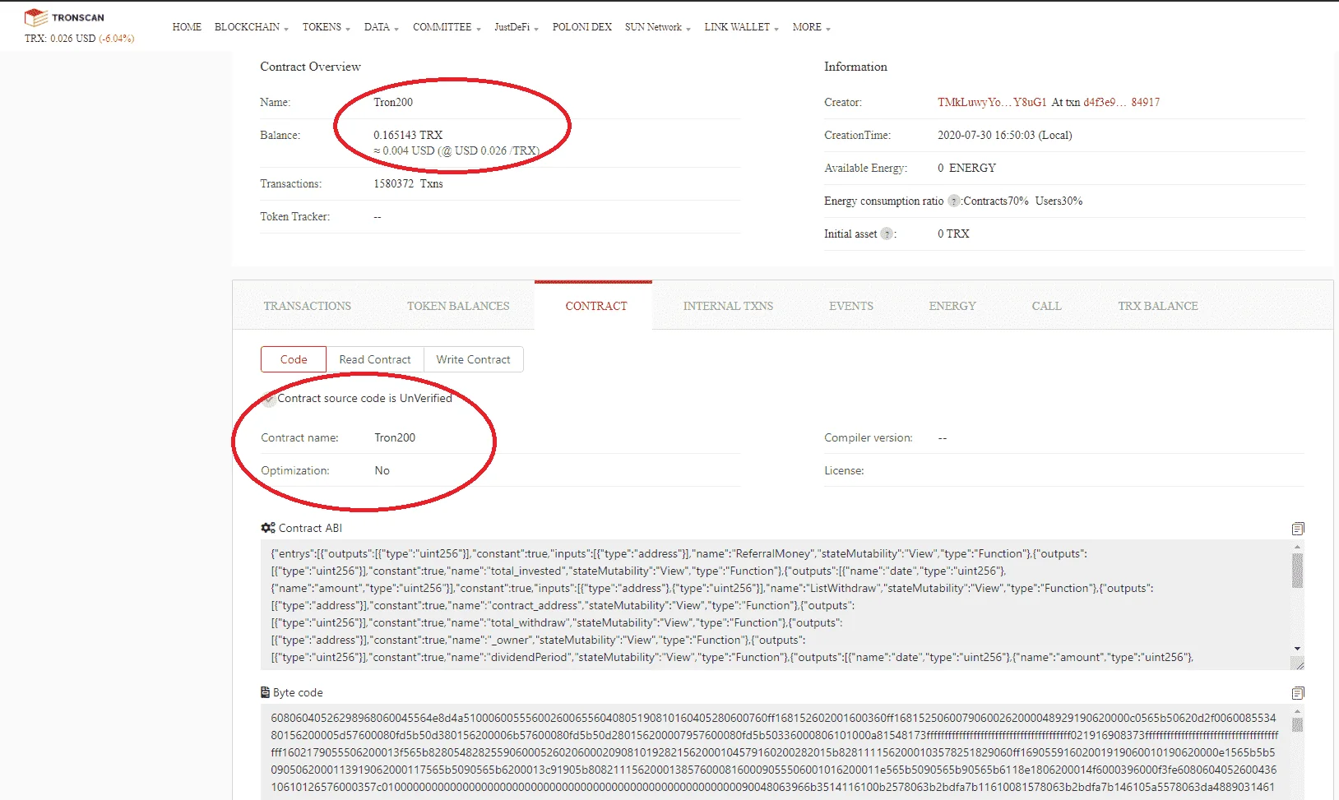Click the Available Energy value 0 ENERGY
Screen dimensions: 1339x800
pos(967,168)
